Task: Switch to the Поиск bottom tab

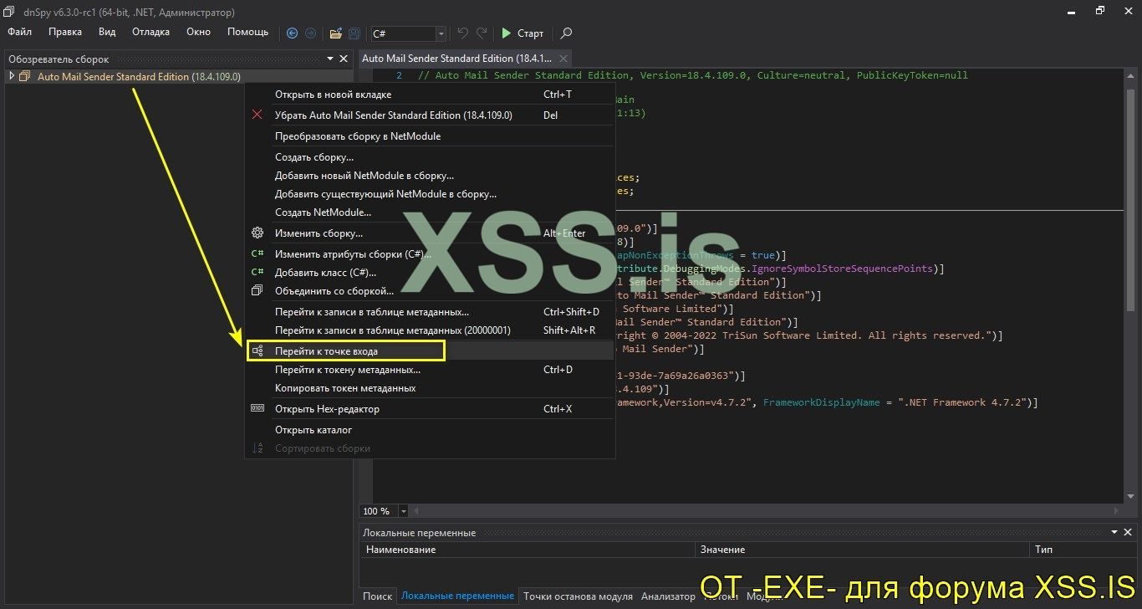Action: coord(377,596)
